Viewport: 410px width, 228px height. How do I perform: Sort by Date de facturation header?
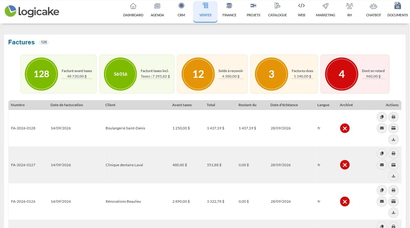67,105
